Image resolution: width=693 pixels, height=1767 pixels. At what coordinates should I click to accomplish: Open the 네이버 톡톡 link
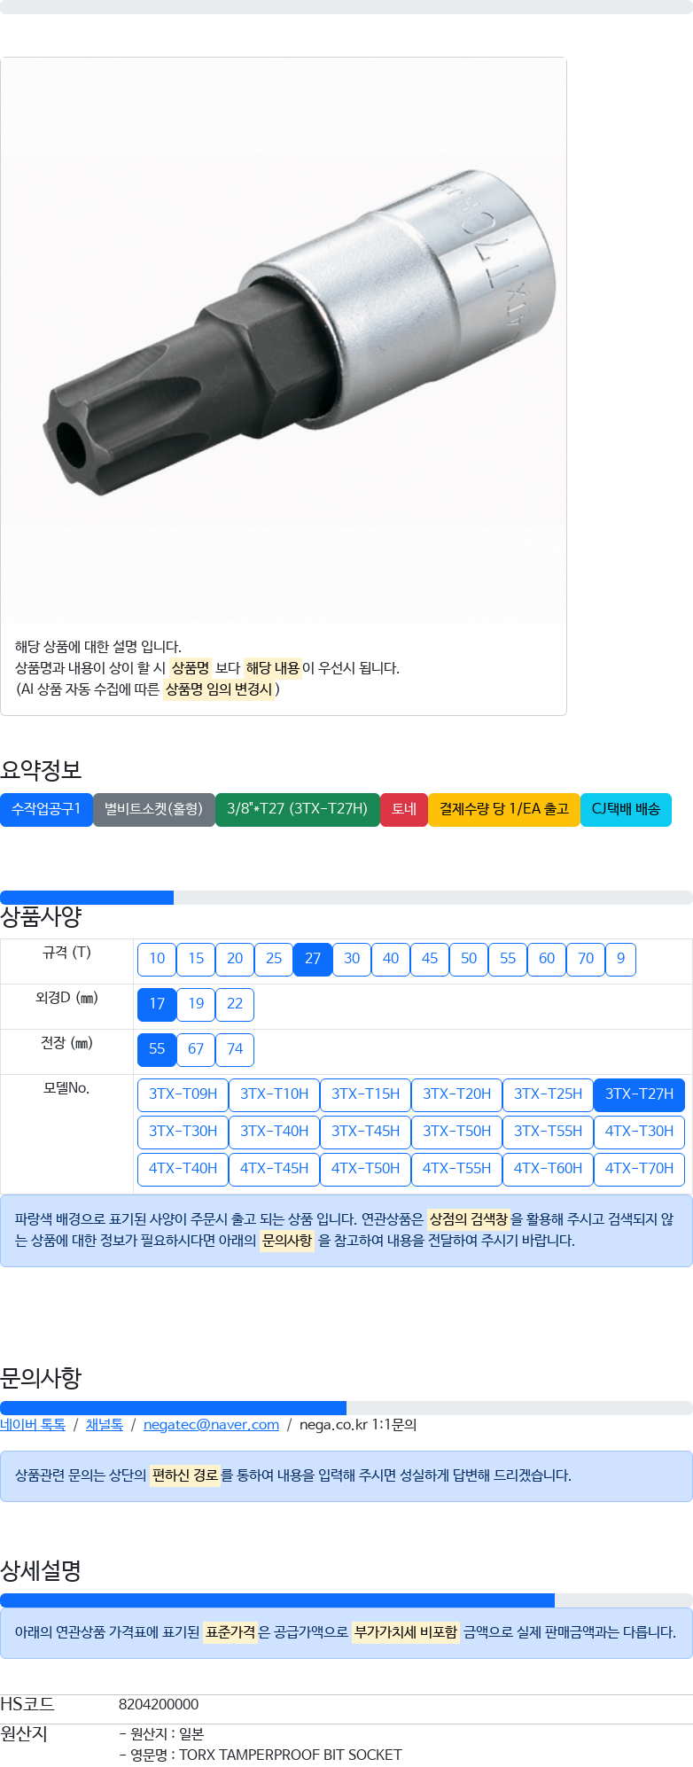click(x=33, y=1425)
